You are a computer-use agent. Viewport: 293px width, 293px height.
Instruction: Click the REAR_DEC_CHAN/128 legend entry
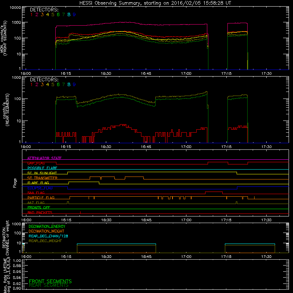(48, 236)
